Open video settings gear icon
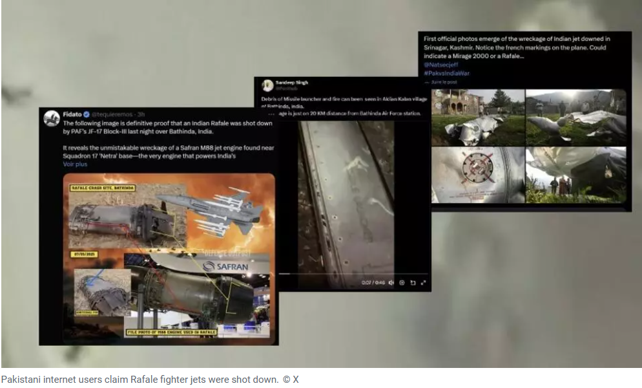Viewport: 642px width, 388px height. (x=402, y=283)
